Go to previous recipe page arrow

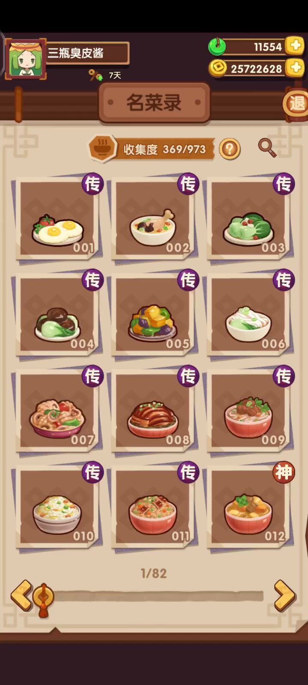click(x=21, y=595)
